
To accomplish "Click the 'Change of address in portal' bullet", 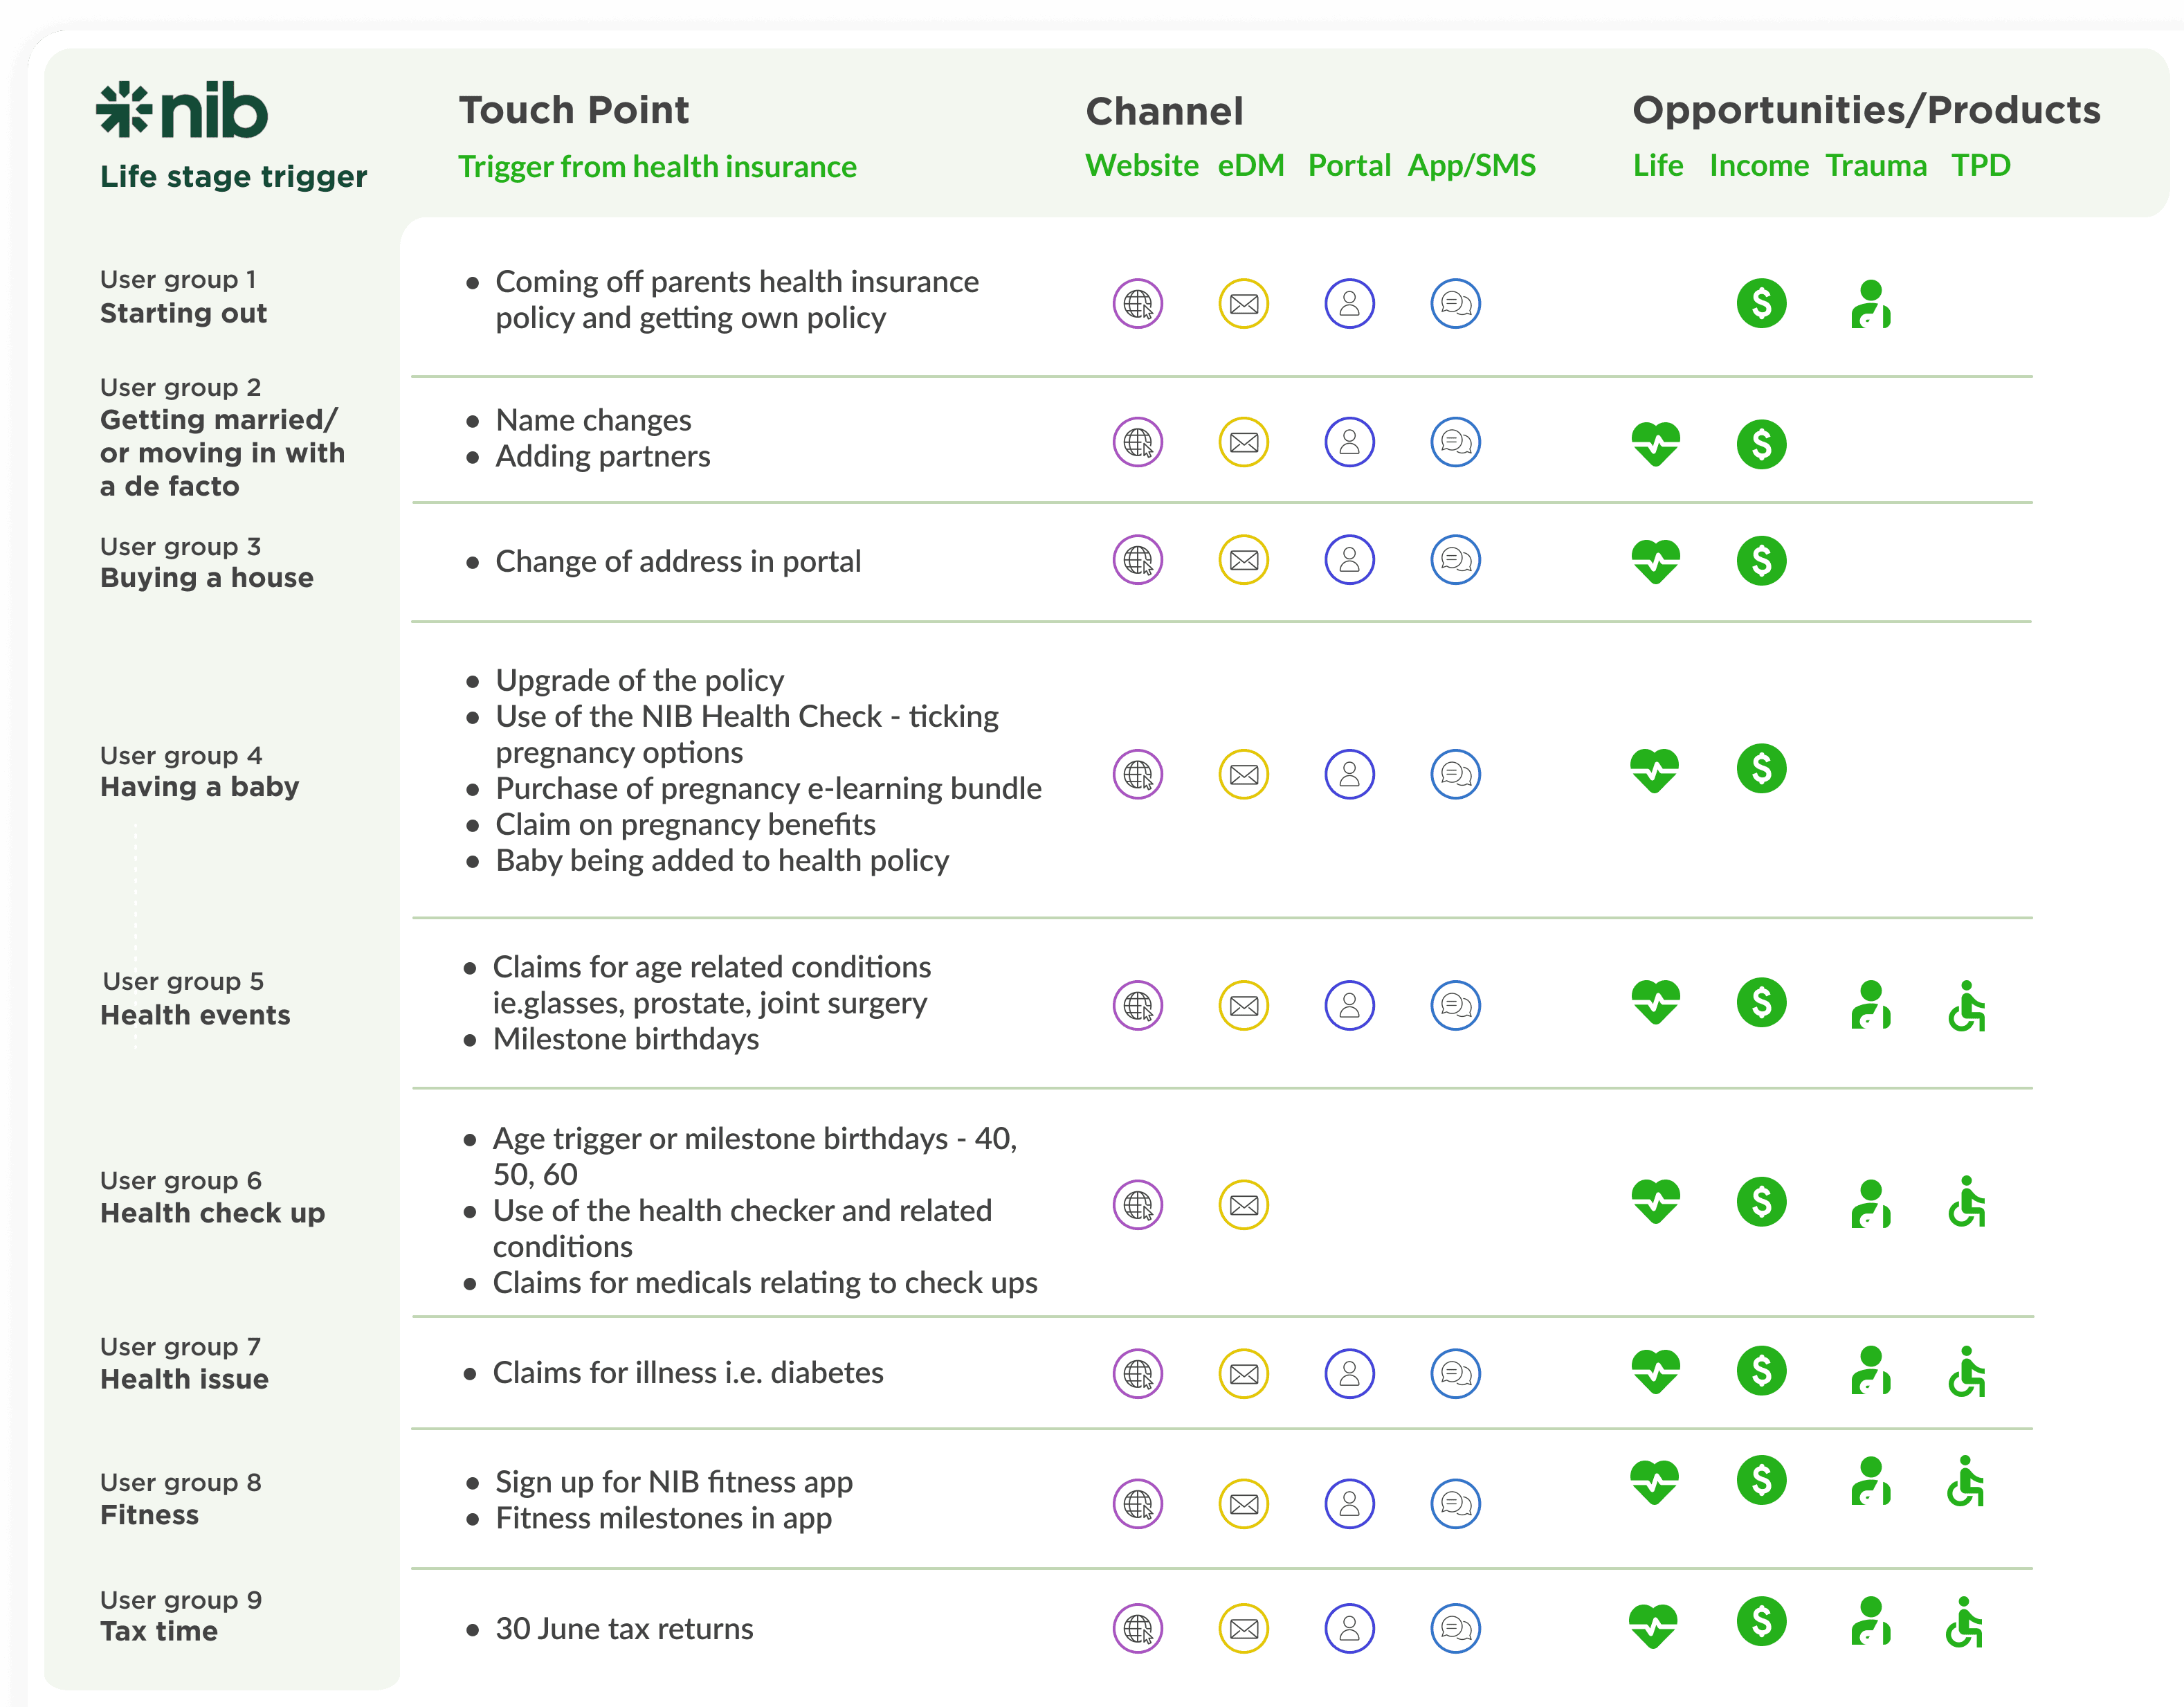I will [677, 561].
